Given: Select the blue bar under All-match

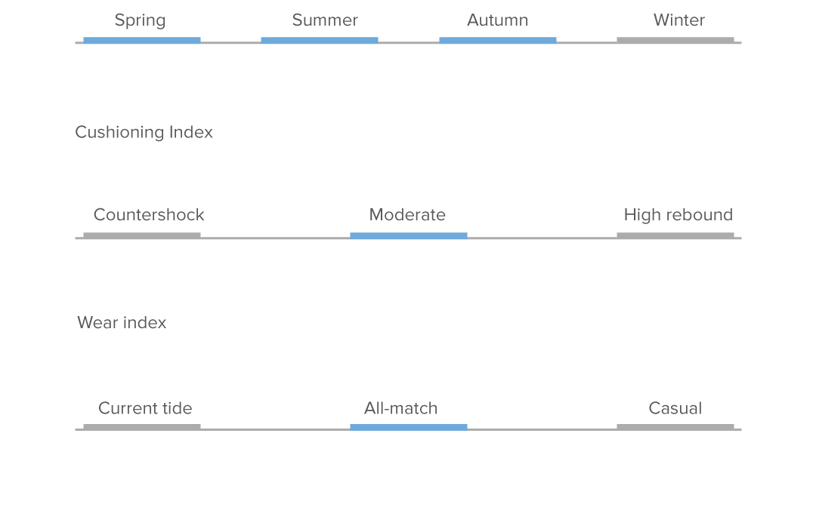Looking at the screenshot, I should tap(408, 427).
